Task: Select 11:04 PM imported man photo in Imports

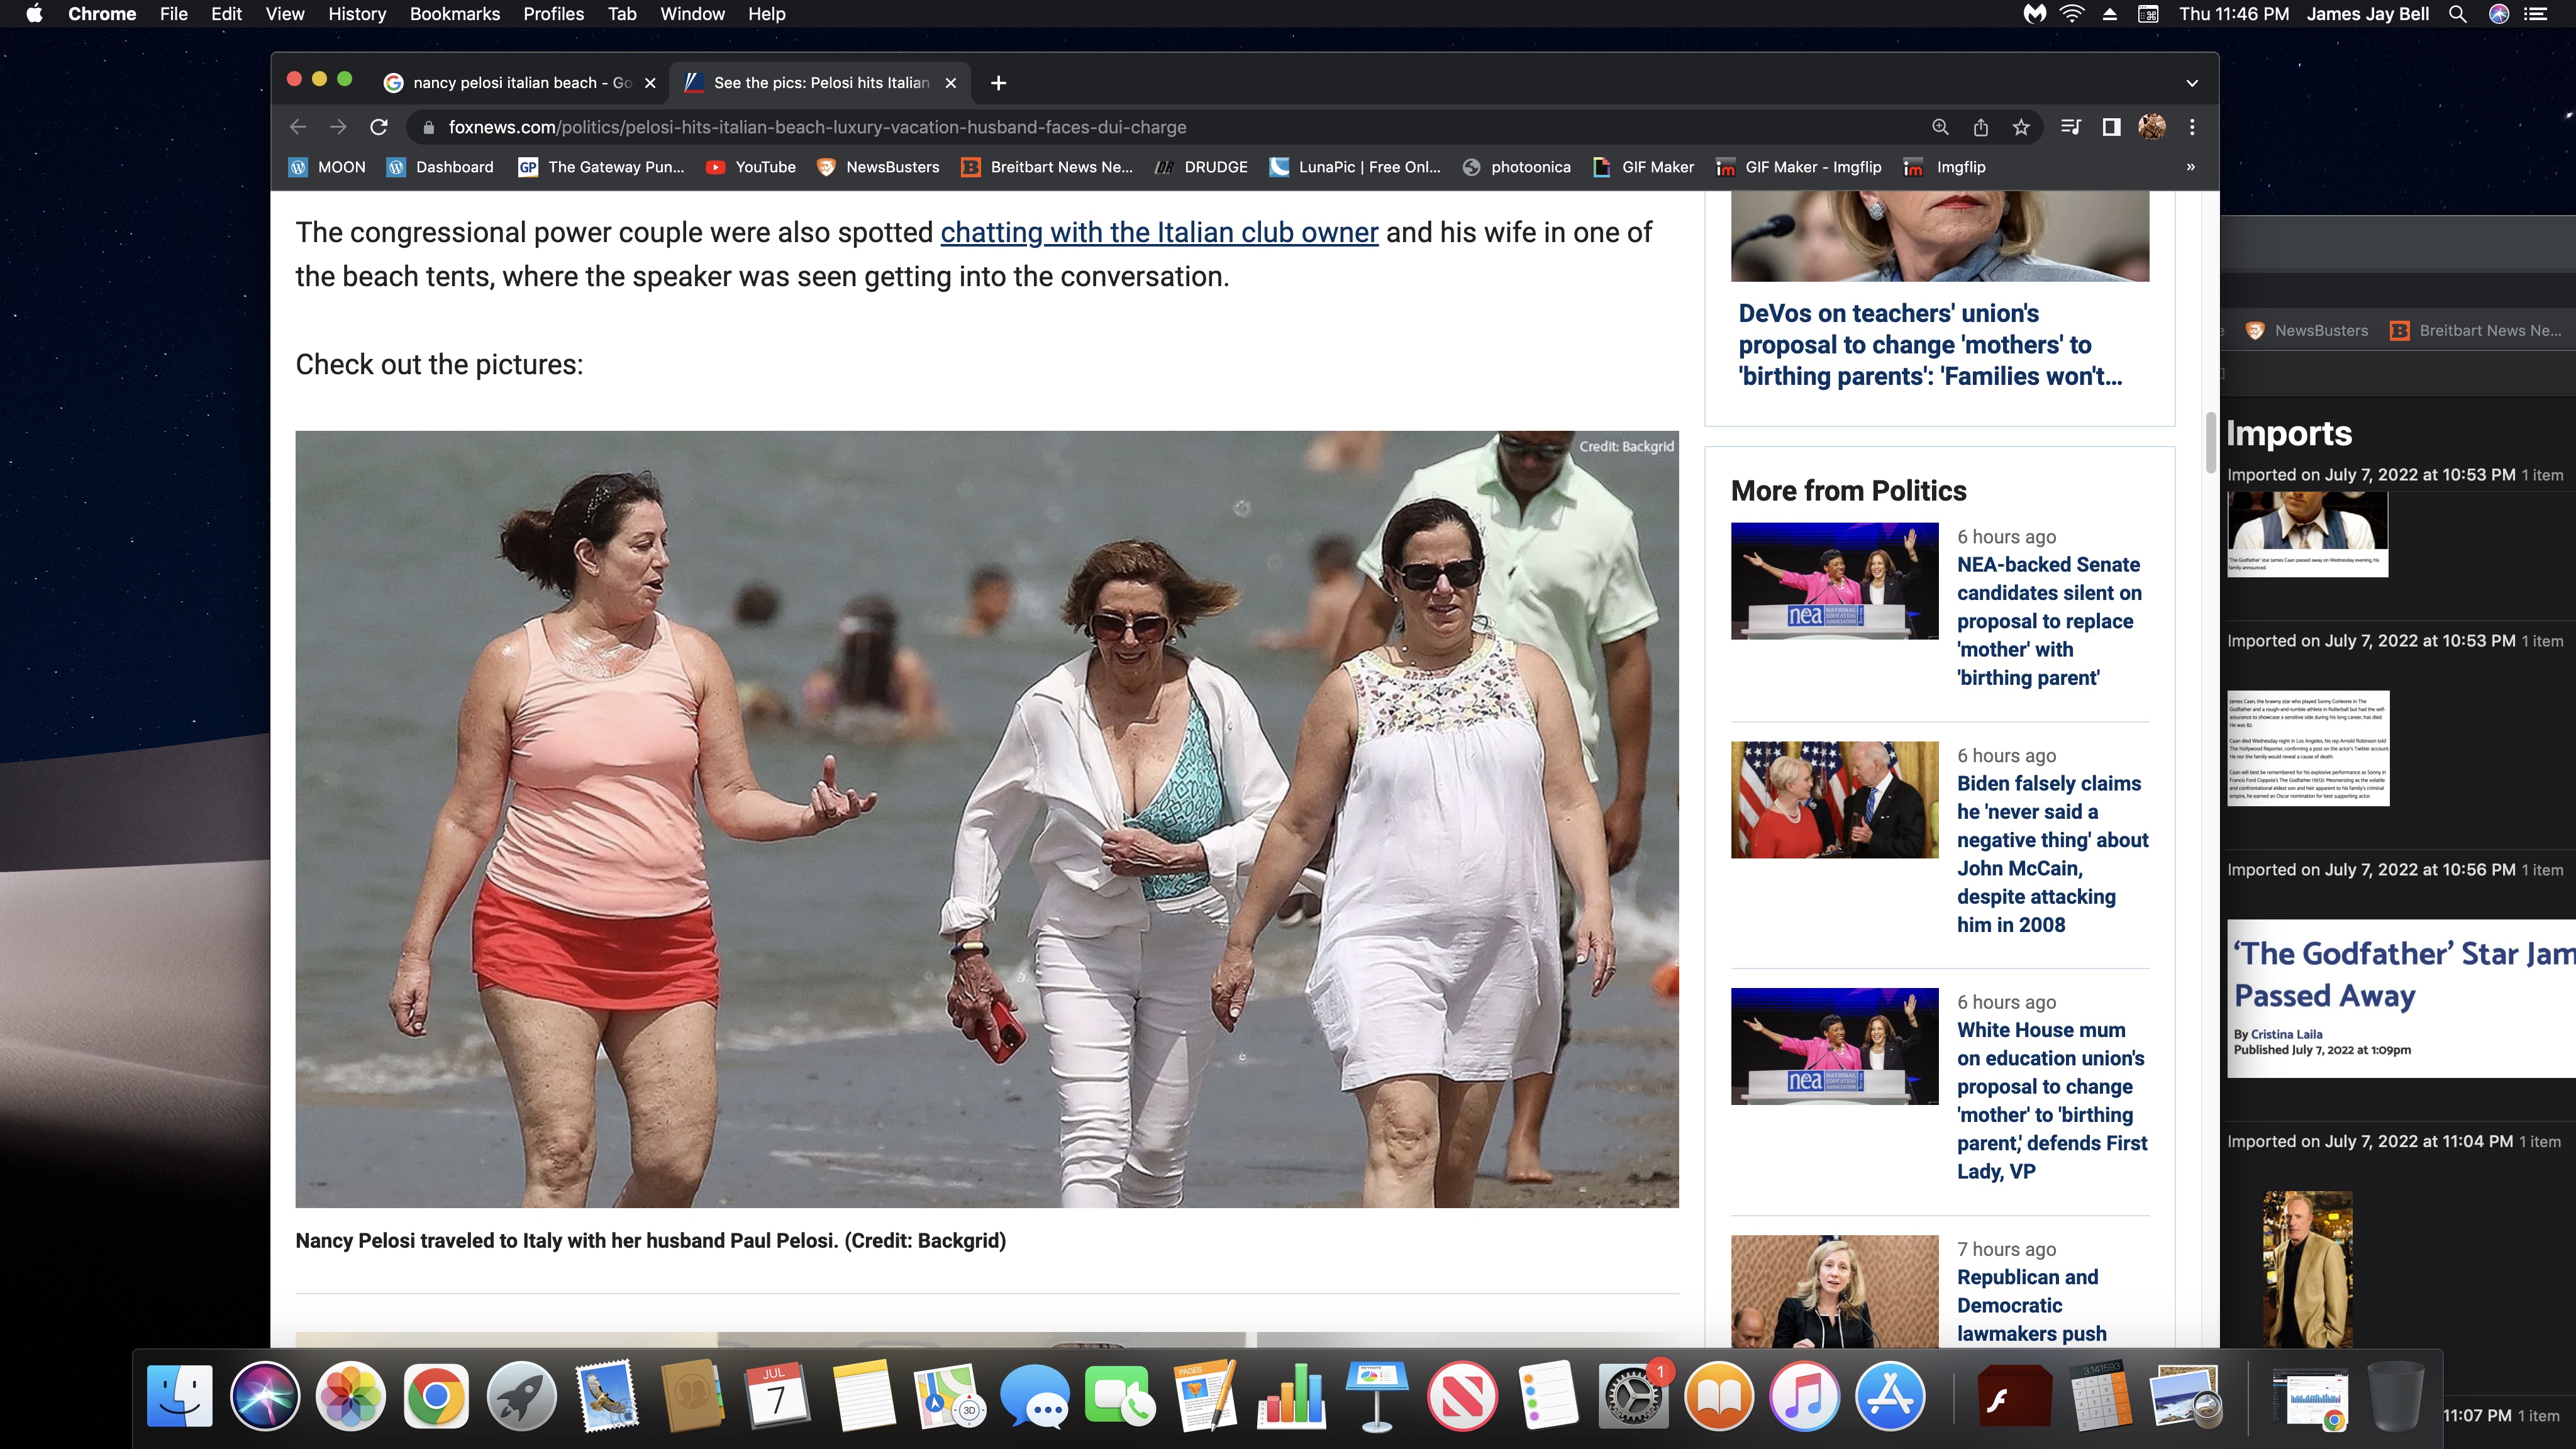Action: 2308,1269
